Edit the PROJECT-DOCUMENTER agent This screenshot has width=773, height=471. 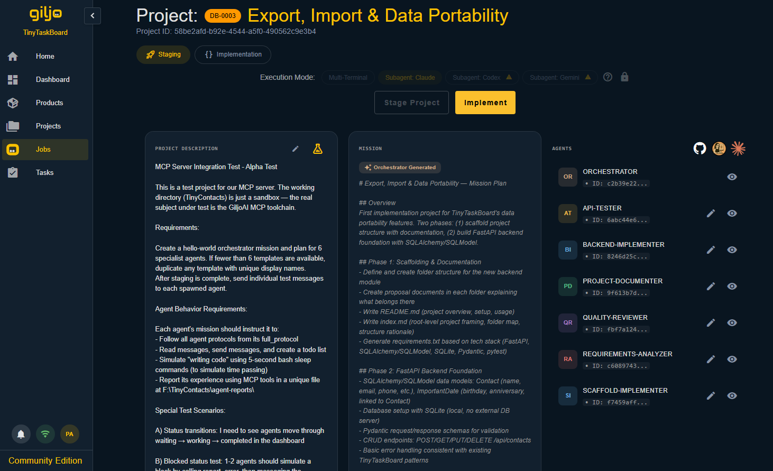[711, 287]
